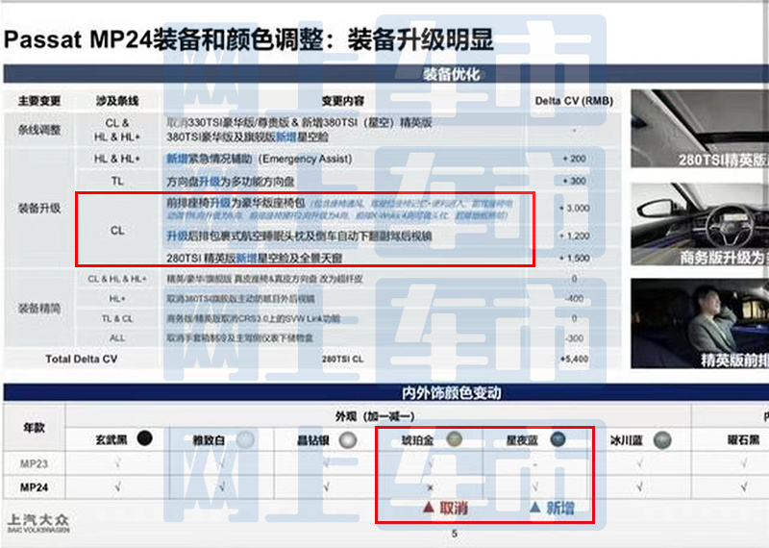The image size is (769, 548).
Task: Click the 变更内容 column header
Action: point(343,101)
